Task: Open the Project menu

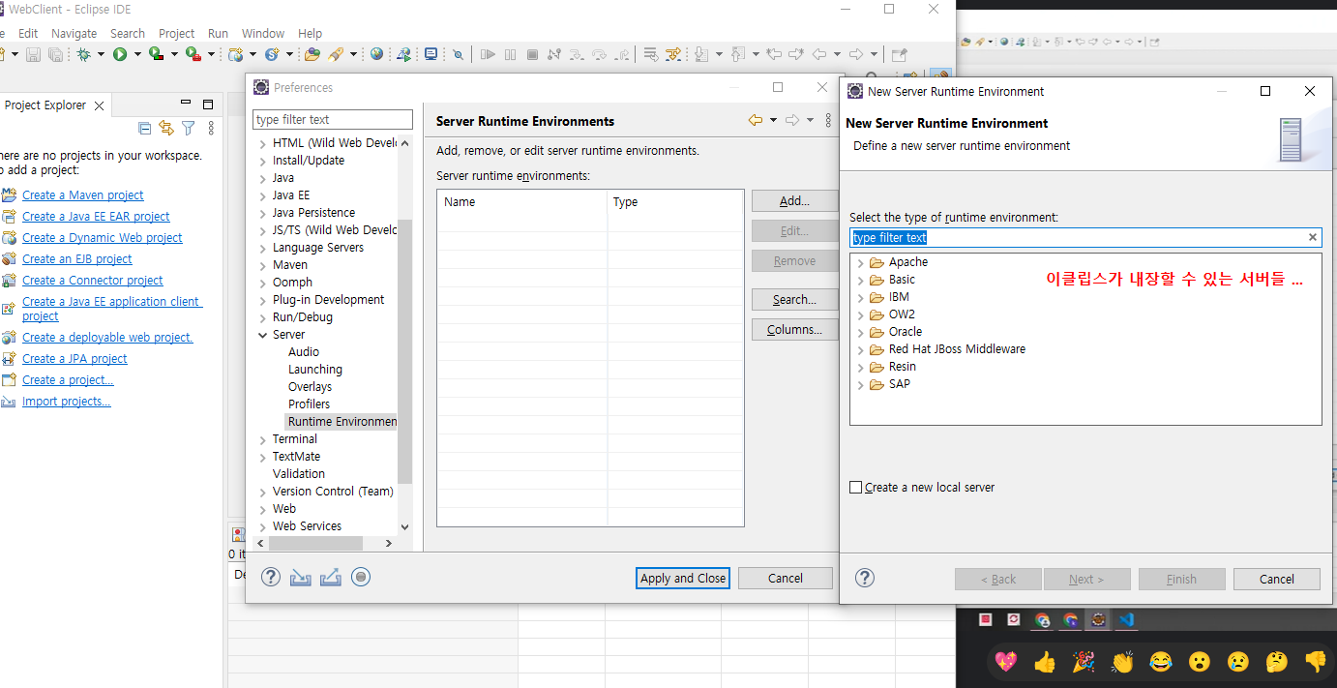Action: click(x=176, y=33)
